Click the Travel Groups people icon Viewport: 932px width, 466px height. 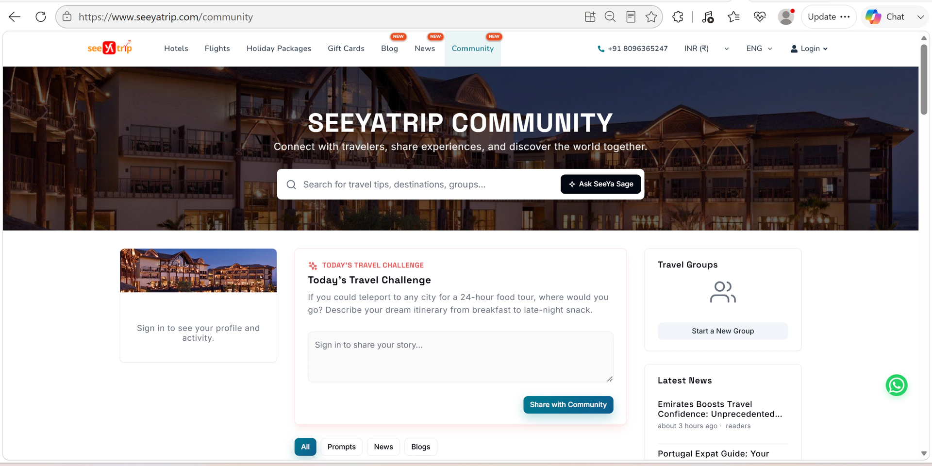tap(723, 292)
